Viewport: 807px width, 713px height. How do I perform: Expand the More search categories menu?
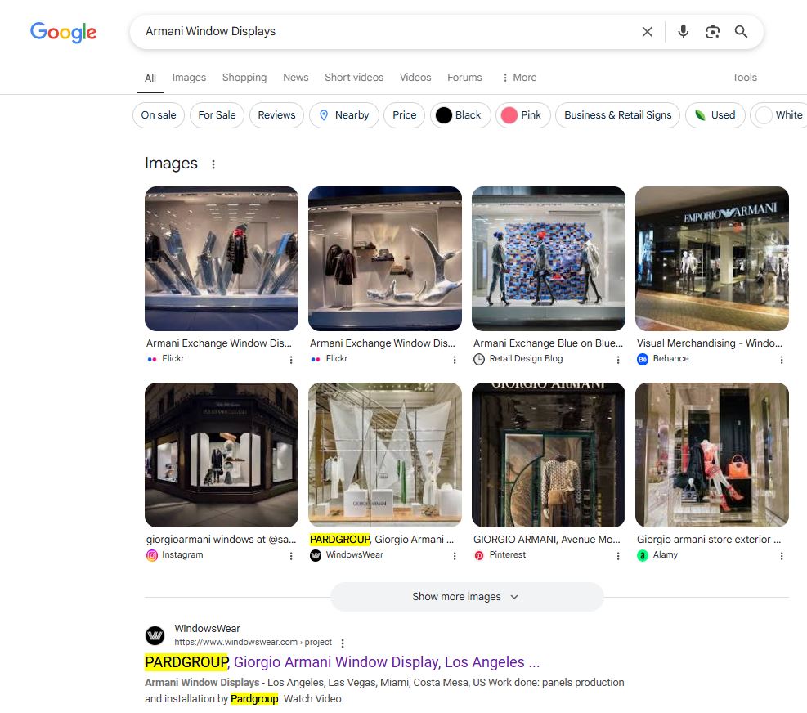click(520, 77)
